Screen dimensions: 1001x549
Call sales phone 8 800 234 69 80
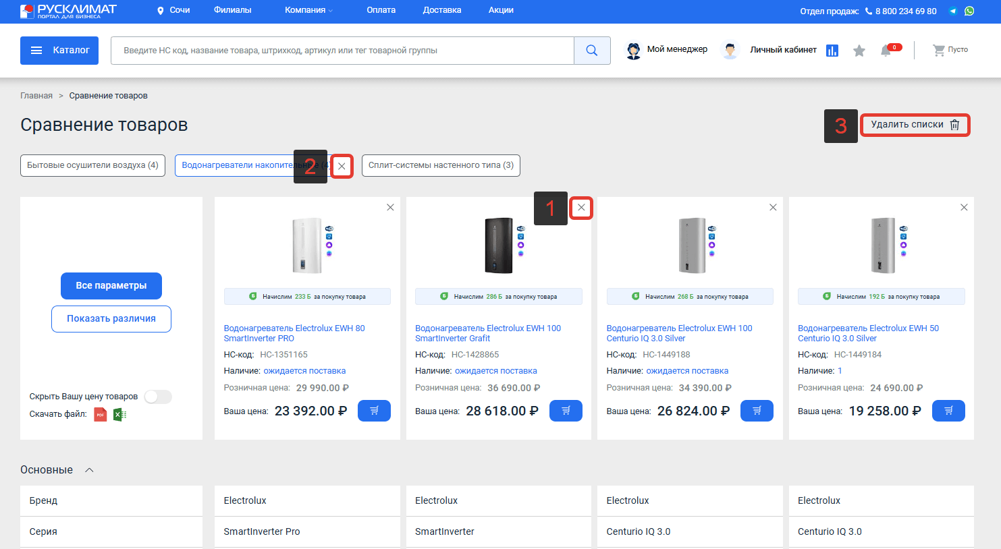coord(901,11)
